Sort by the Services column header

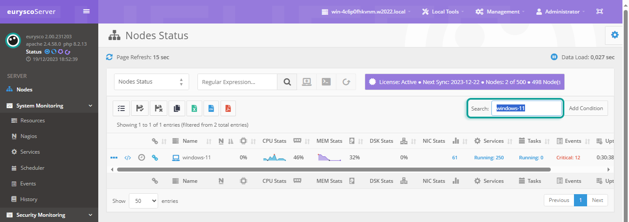[493, 141]
